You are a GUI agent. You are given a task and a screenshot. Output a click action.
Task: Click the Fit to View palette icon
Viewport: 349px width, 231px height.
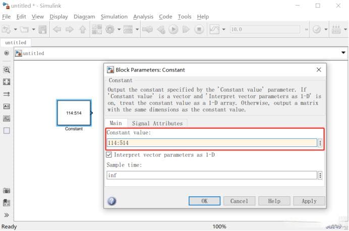7,82
